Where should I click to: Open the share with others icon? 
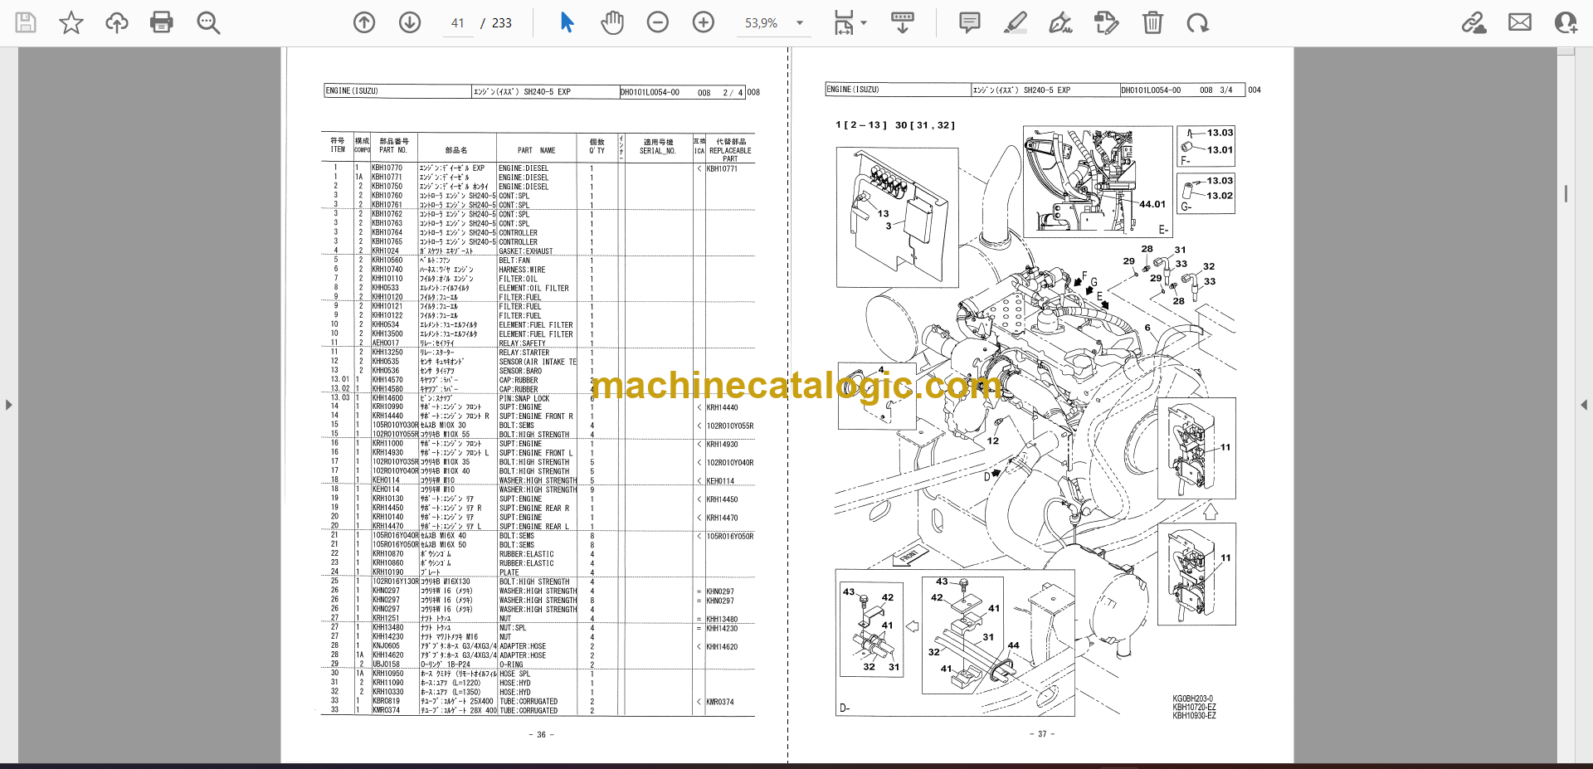pyautogui.click(x=1566, y=22)
